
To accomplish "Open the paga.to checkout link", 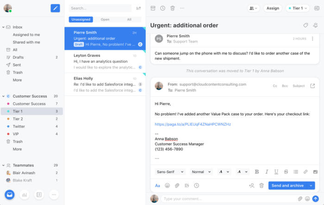I will (x=193, y=124).
